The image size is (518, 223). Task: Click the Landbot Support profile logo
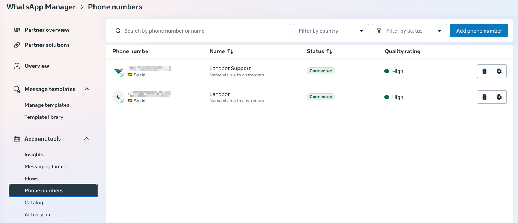[118, 71]
